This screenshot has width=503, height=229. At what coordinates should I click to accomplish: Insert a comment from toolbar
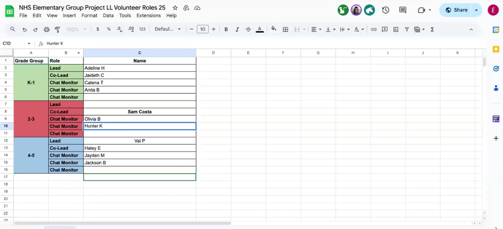pos(385,29)
